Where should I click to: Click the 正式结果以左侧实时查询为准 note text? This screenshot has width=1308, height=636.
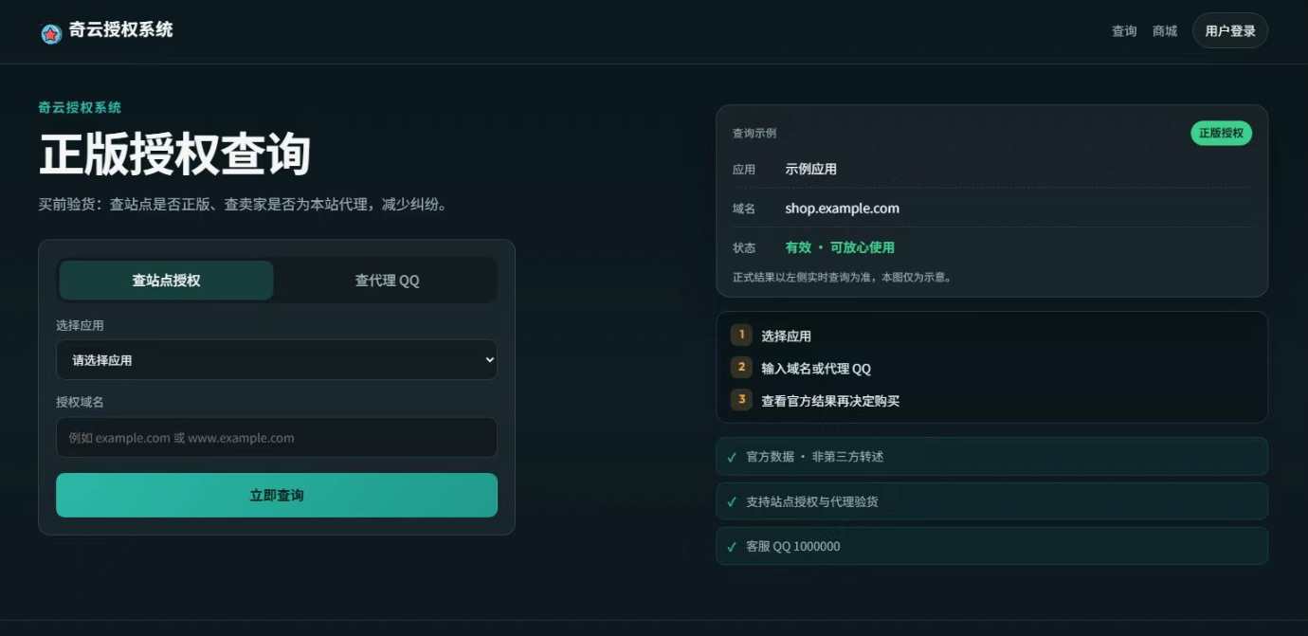(842, 278)
